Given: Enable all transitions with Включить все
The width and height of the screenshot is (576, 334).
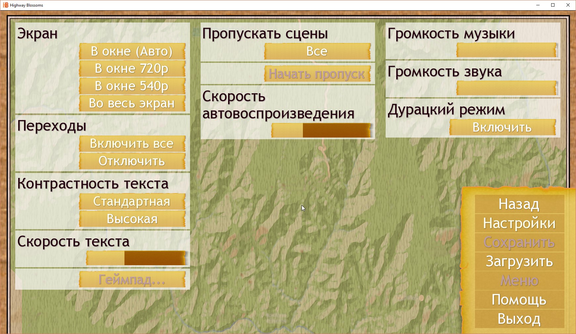Looking at the screenshot, I should click(x=132, y=144).
